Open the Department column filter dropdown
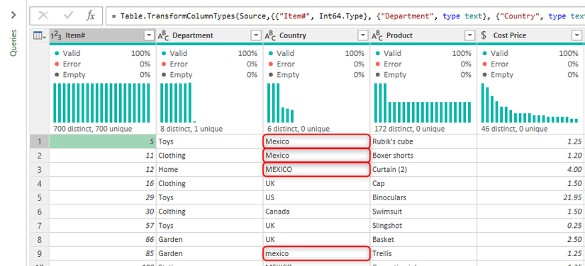 256,35
